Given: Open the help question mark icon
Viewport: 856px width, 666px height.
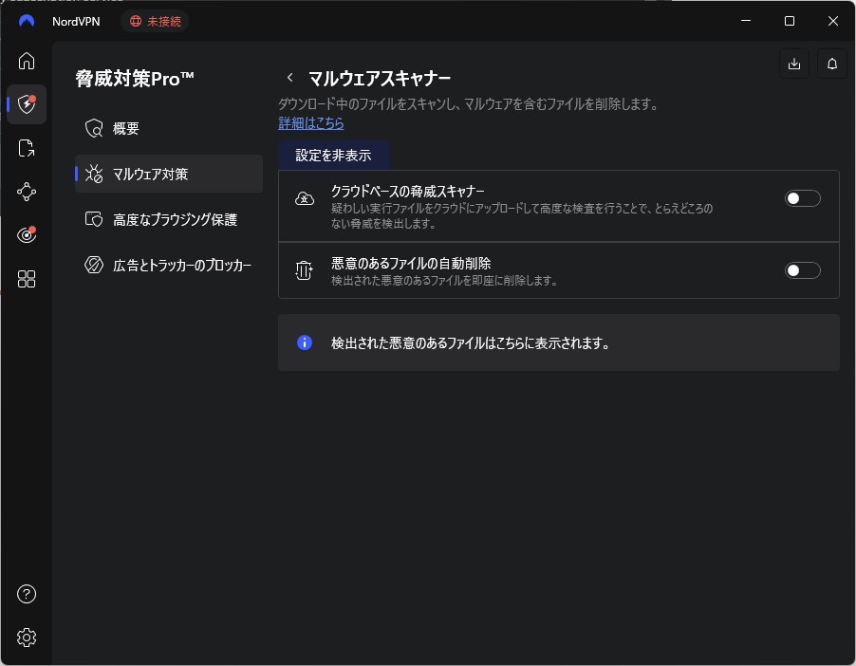Looking at the screenshot, I should [x=27, y=594].
